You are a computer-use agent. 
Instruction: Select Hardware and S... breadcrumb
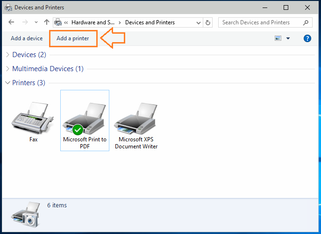click(x=93, y=22)
